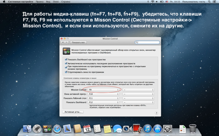Viewport: 219px width, 136px height.
Task: Toggle 'Автоматически использовать последнее расположение' checkbox
Action: pos(66,63)
